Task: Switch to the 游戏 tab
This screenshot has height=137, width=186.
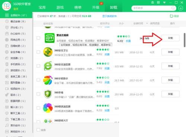Action: [x=60, y=7]
